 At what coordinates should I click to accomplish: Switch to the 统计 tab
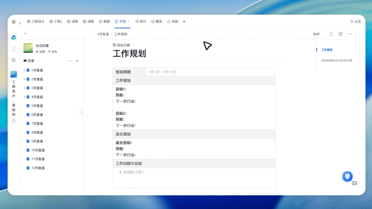(x=141, y=22)
